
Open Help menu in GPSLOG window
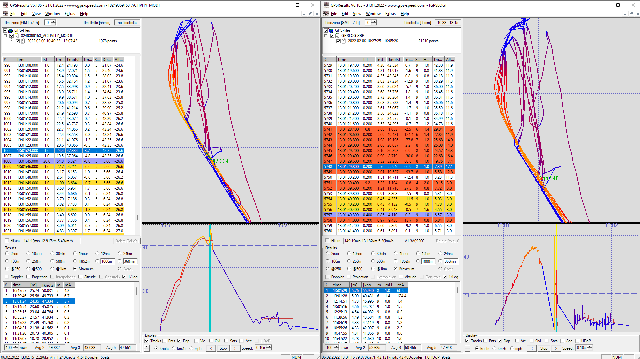405,14
